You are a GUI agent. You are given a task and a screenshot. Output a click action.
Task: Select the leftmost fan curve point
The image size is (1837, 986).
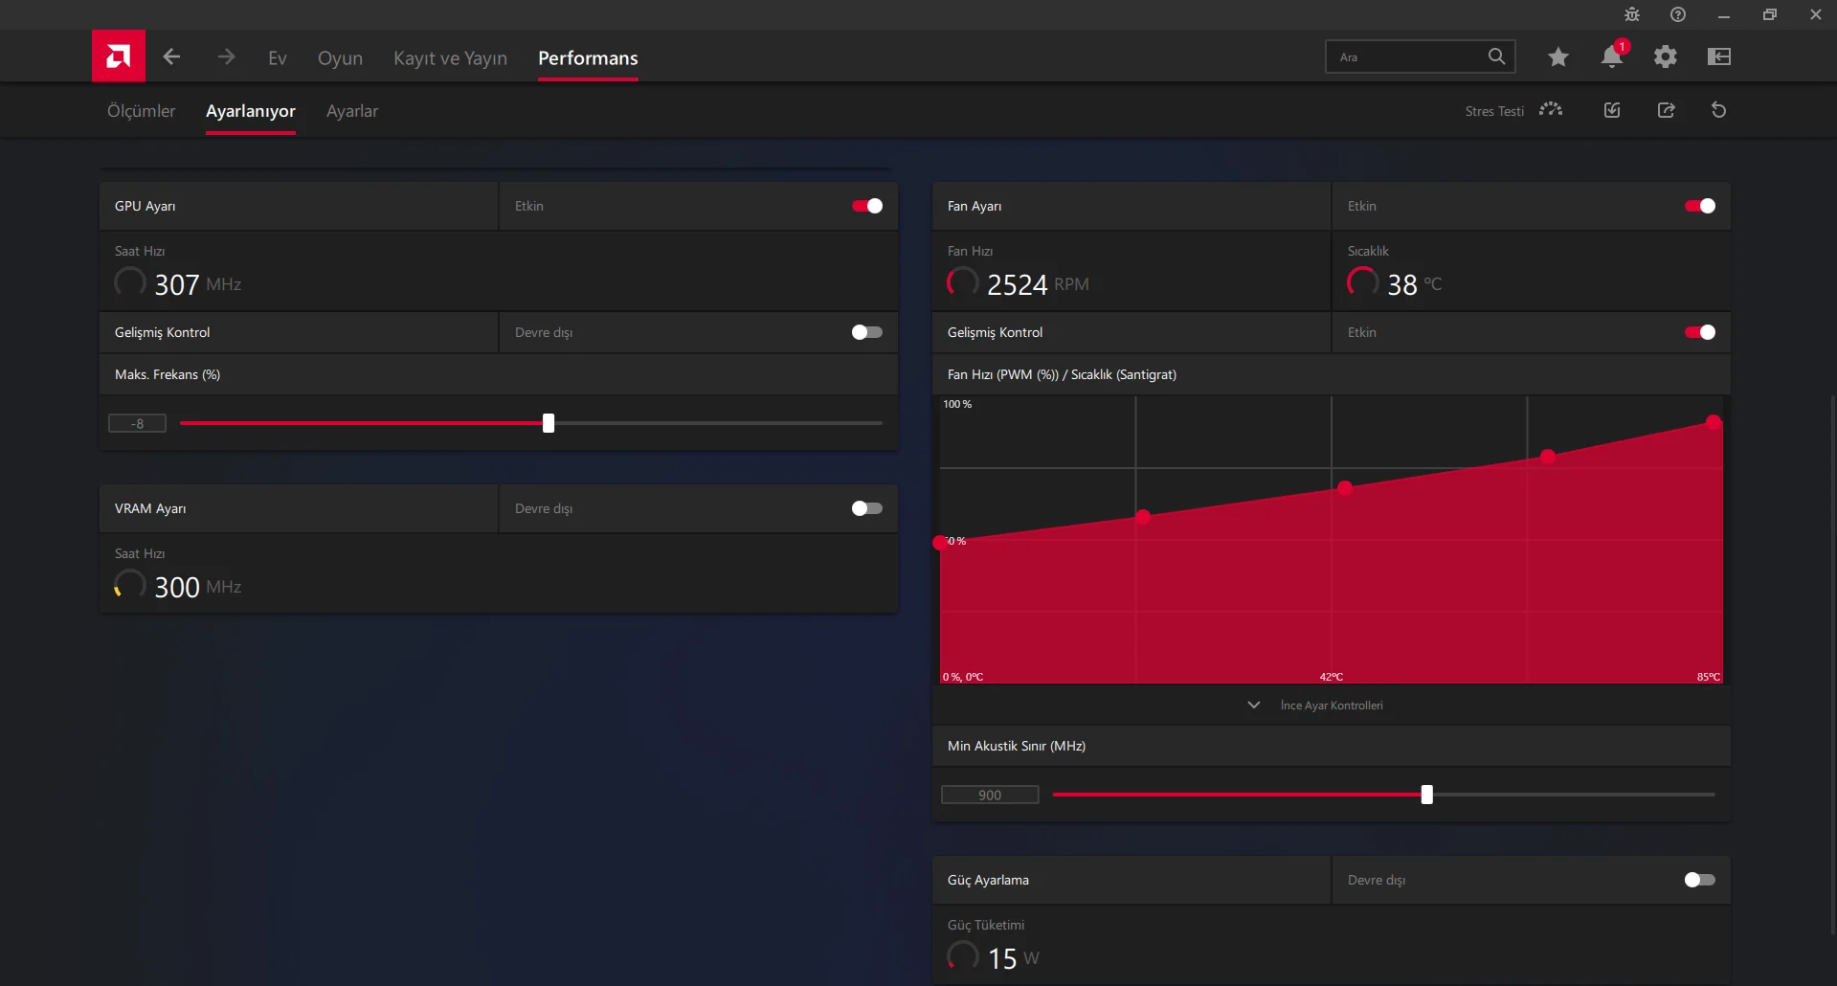[940, 543]
